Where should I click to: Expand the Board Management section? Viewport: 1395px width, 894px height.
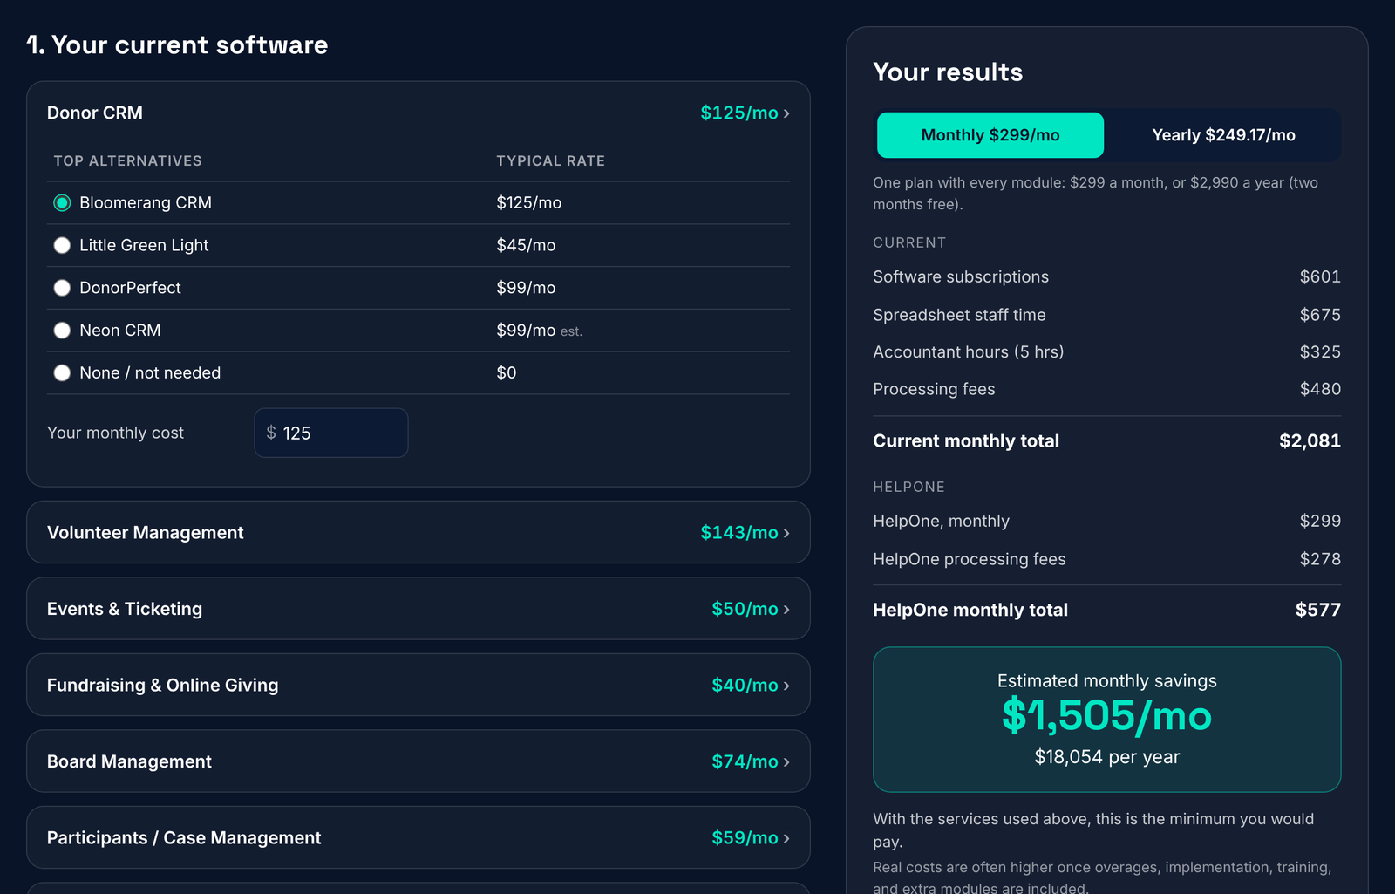tap(418, 761)
